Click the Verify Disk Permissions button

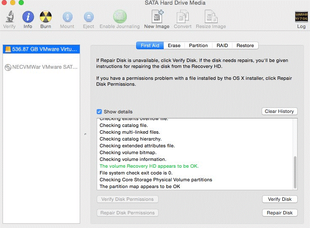pos(128,199)
